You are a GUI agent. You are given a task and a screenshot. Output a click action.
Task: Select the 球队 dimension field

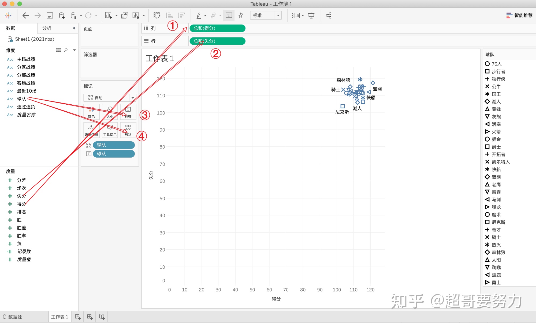(21, 99)
